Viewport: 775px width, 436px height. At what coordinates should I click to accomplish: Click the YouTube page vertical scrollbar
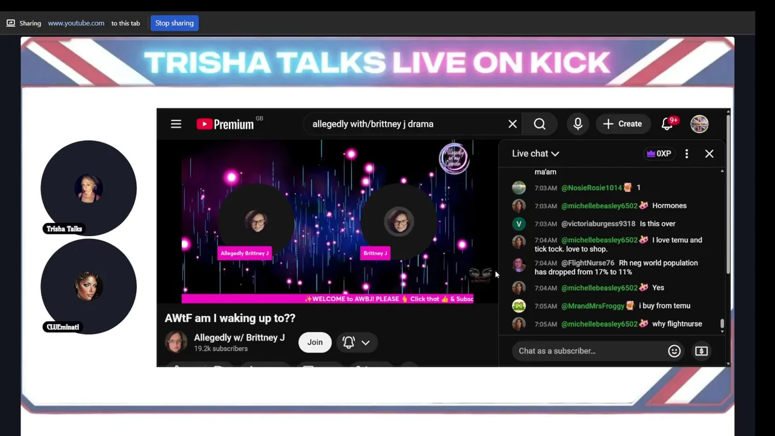point(727,194)
